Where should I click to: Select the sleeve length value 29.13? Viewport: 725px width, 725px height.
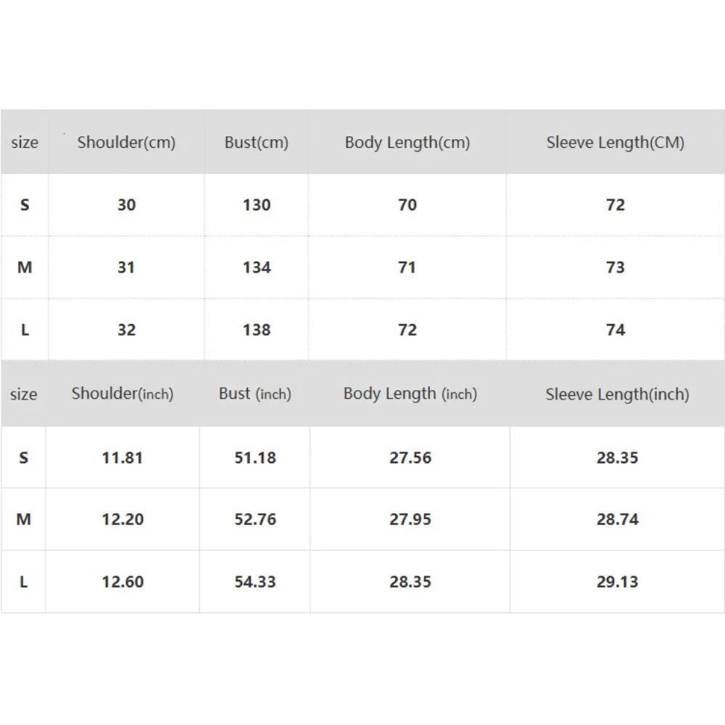tap(617, 581)
